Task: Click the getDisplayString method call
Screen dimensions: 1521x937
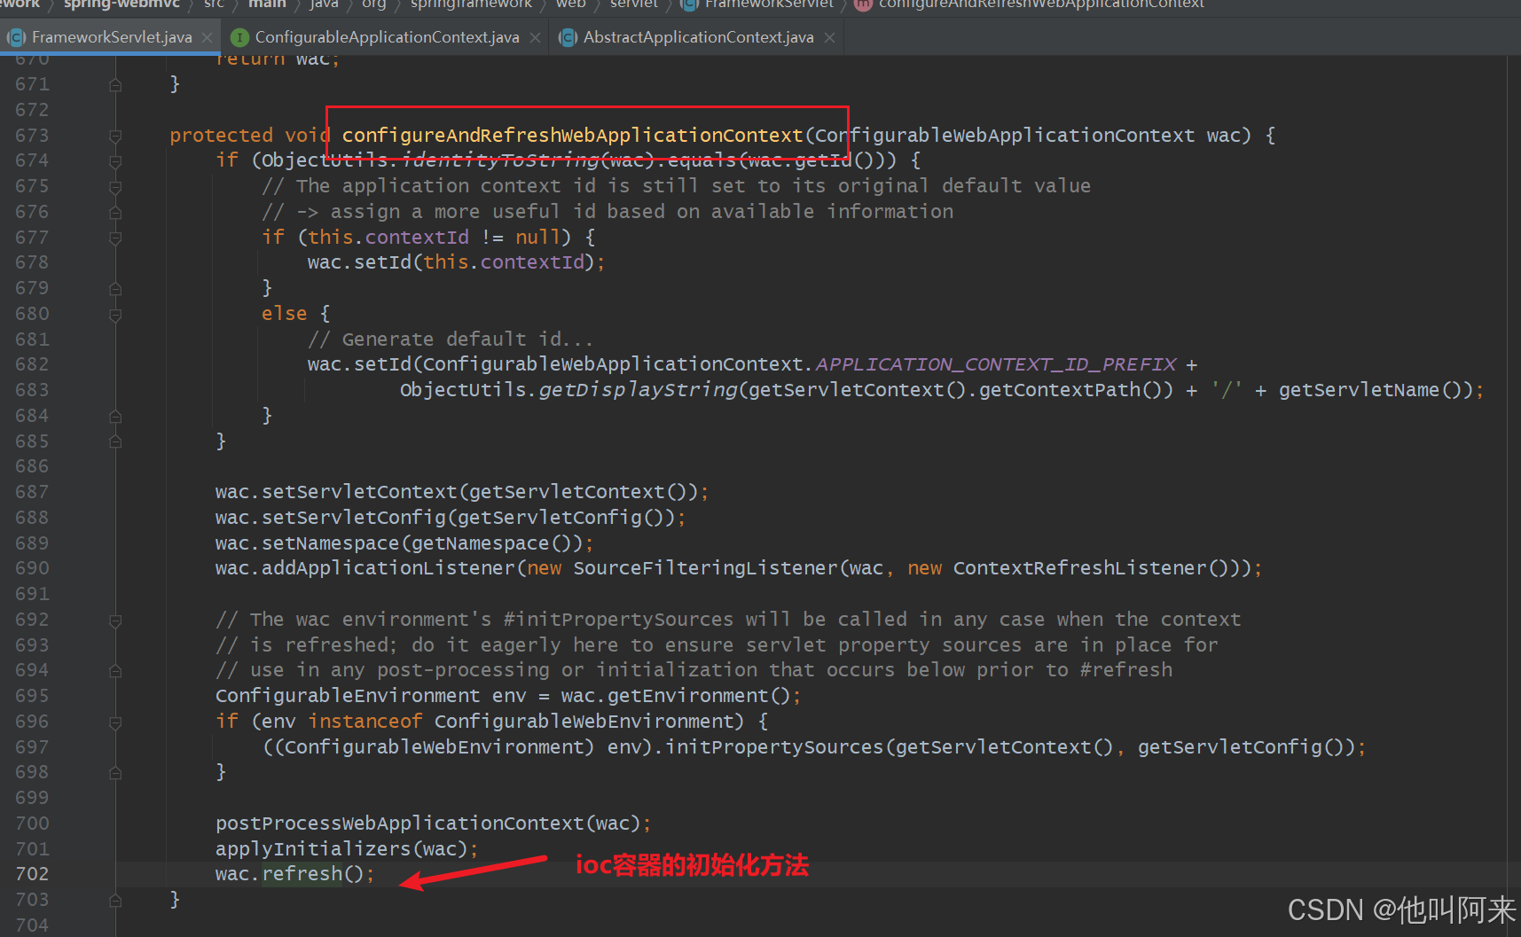Action: (x=638, y=390)
